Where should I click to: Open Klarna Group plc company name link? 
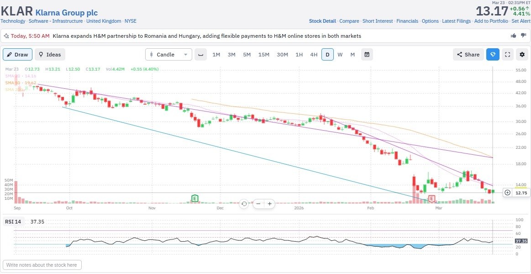tap(66, 13)
